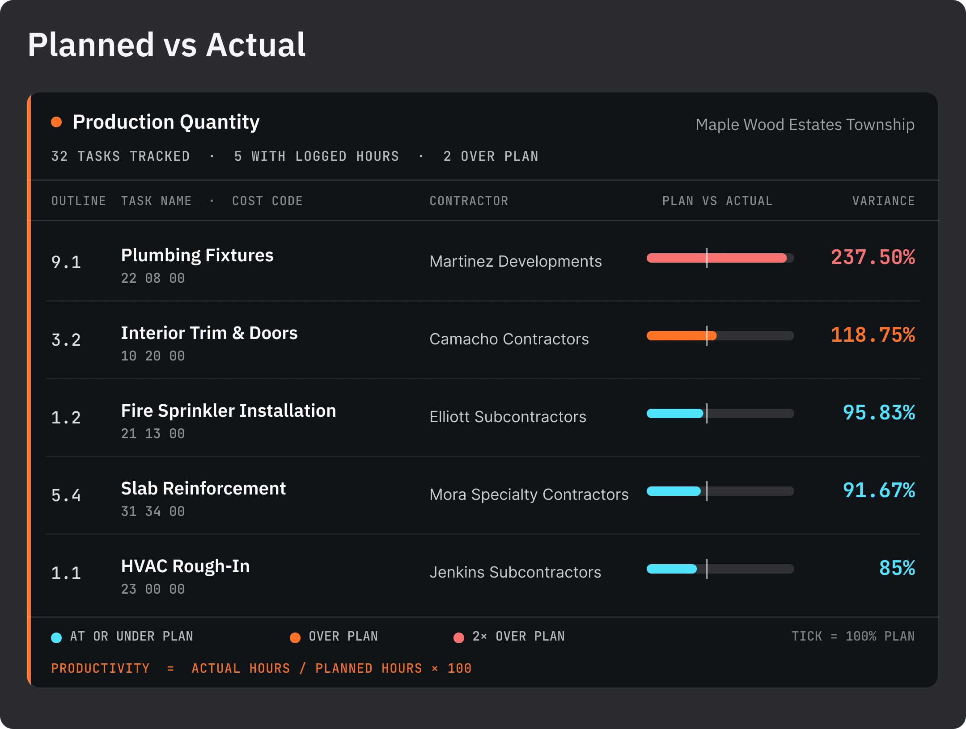Click cost code 22 08 00
Screen dimensions: 966x729
153,278
